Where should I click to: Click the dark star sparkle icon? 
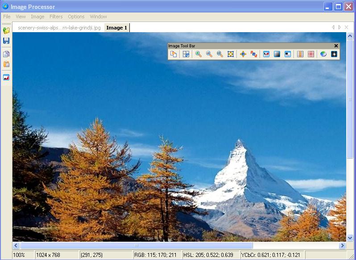[x=334, y=54]
